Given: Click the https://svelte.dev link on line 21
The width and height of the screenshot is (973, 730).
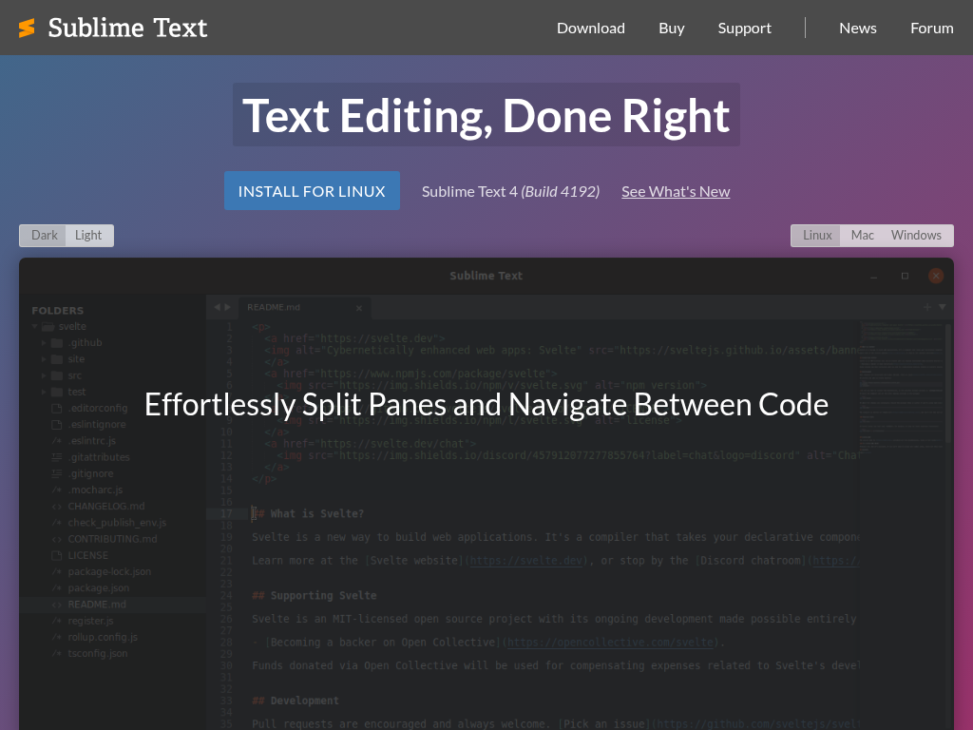Looking at the screenshot, I should (526, 561).
